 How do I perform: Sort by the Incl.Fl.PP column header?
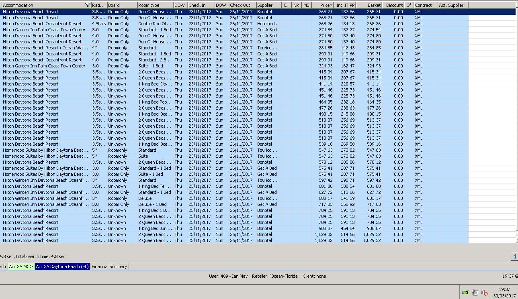pos(345,5)
